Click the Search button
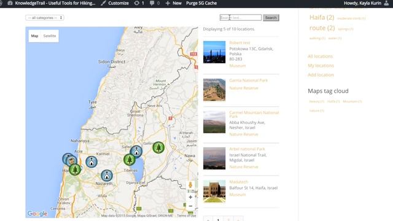Viewport: 393px width, 221px height. tap(271, 18)
